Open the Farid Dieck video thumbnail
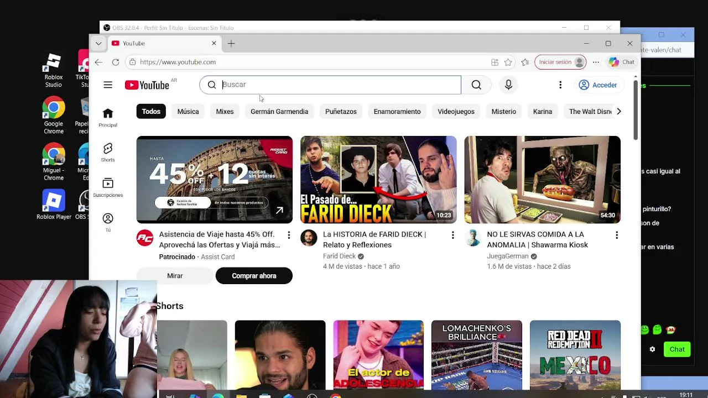 tap(378, 180)
